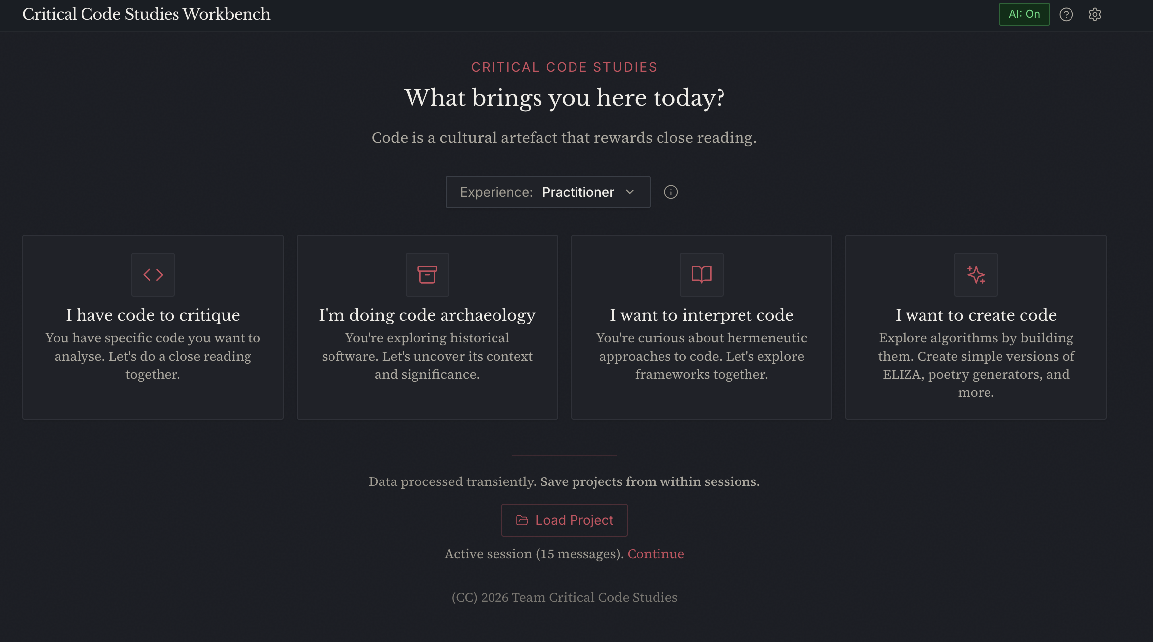
Task: Choose "I'm doing code archaeology" heading
Action: pos(427,315)
